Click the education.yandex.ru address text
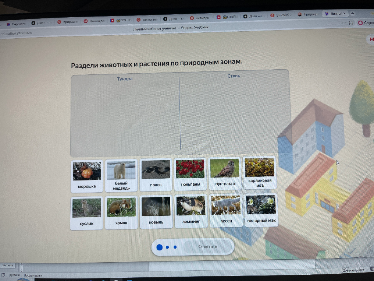This screenshot has width=374, height=281. (x=16, y=33)
